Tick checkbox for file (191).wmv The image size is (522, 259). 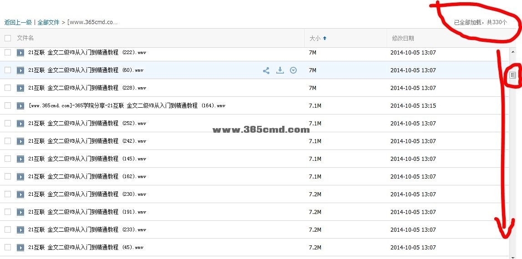coord(8,212)
